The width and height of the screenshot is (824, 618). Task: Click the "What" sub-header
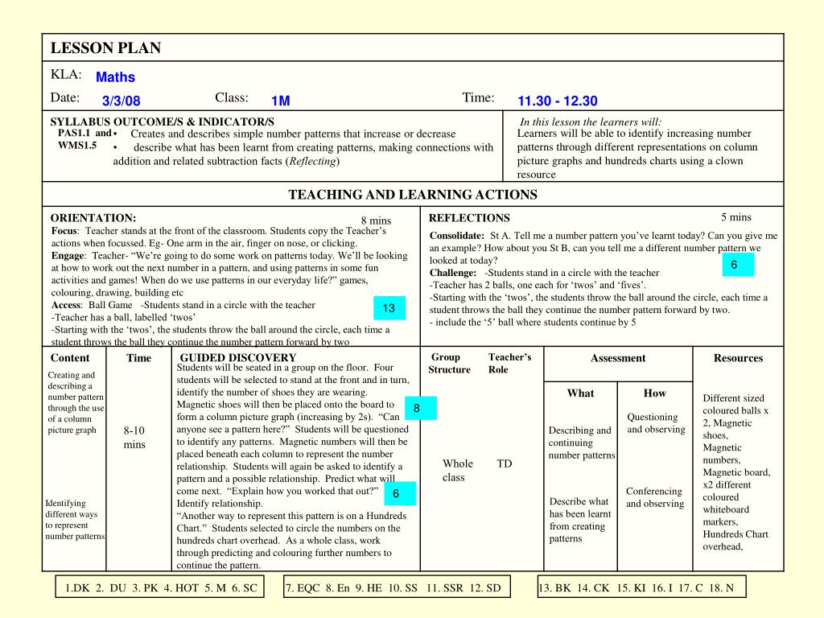(x=580, y=393)
